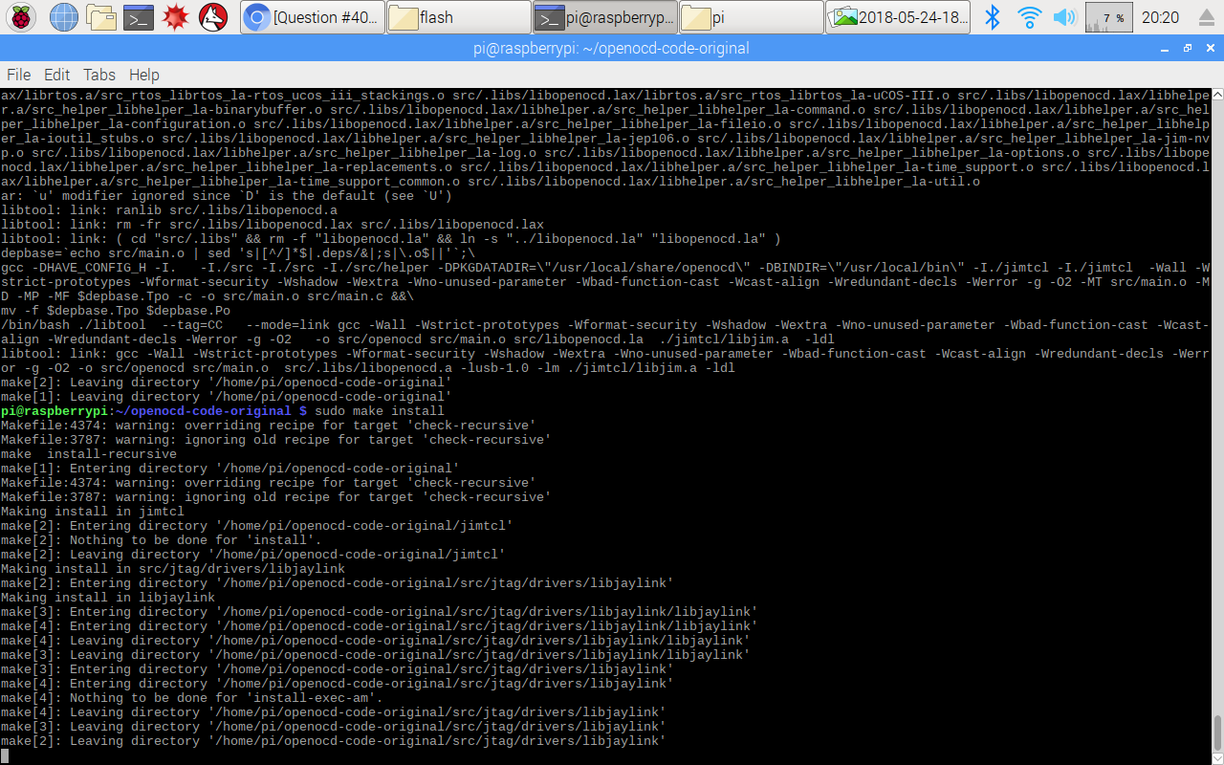
Task: Click the 'mv -f $depbase.Tpo' line
Action: pos(116,311)
